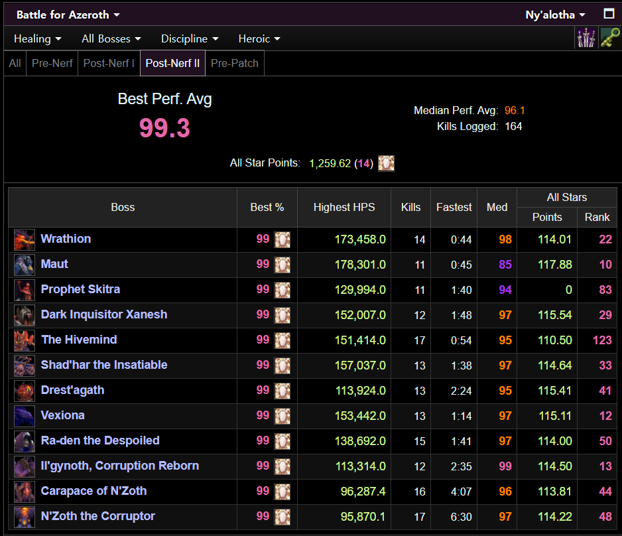Image resolution: width=622 pixels, height=536 pixels.
Task: Open the Discipline spec dropdown
Action: tap(190, 39)
